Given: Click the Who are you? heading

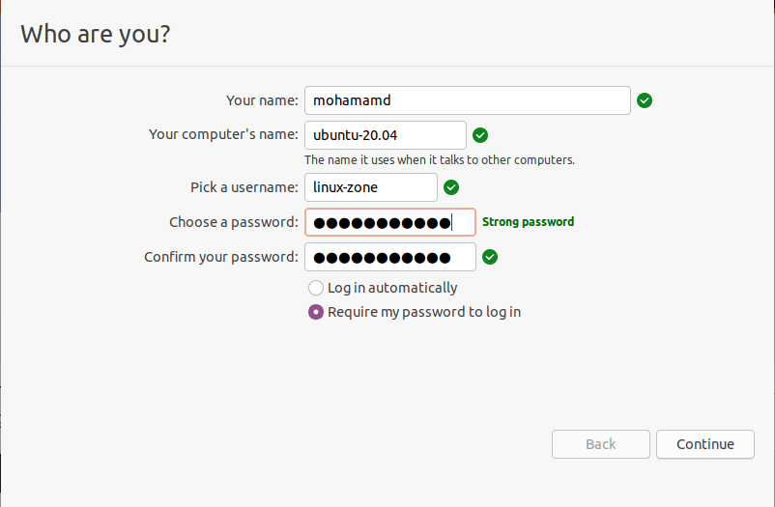Looking at the screenshot, I should coord(96,34).
